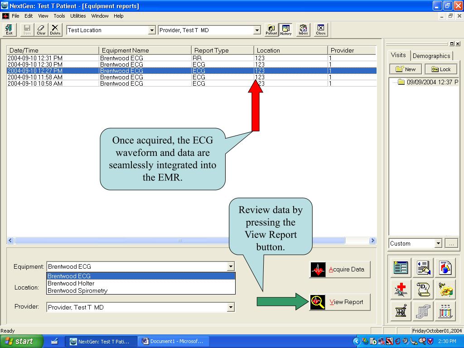Click the View Report button label
The width and height of the screenshot is (464, 348).
(x=346, y=302)
